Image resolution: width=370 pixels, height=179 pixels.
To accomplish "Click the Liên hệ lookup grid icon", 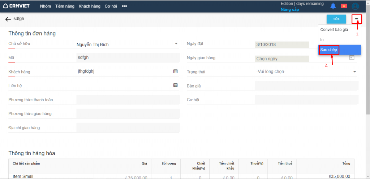I will (x=175, y=85).
